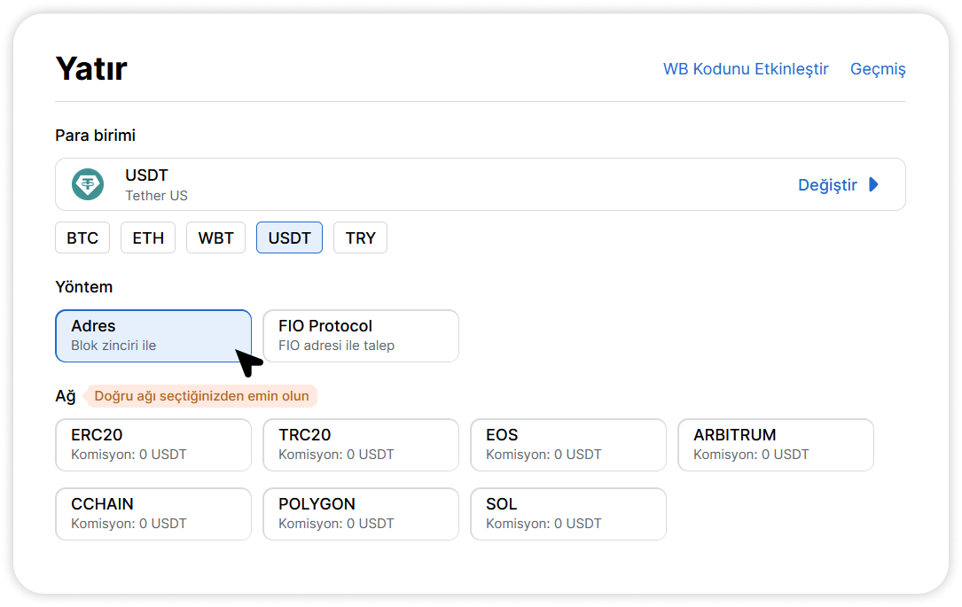Image resolution: width=962 pixels, height=607 pixels.
Task: Click the Tether USDT coin icon
Action: coord(88,184)
